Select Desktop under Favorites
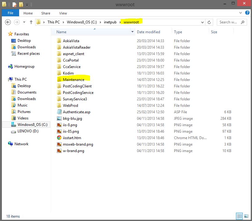The width and height of the screenshot is (252, 221). pos(24,41)
